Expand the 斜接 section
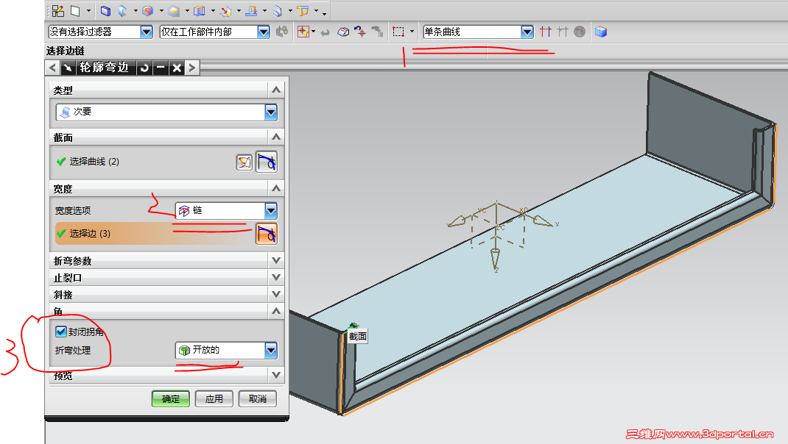This screenshot has height=444, width=788. (276, 294)
